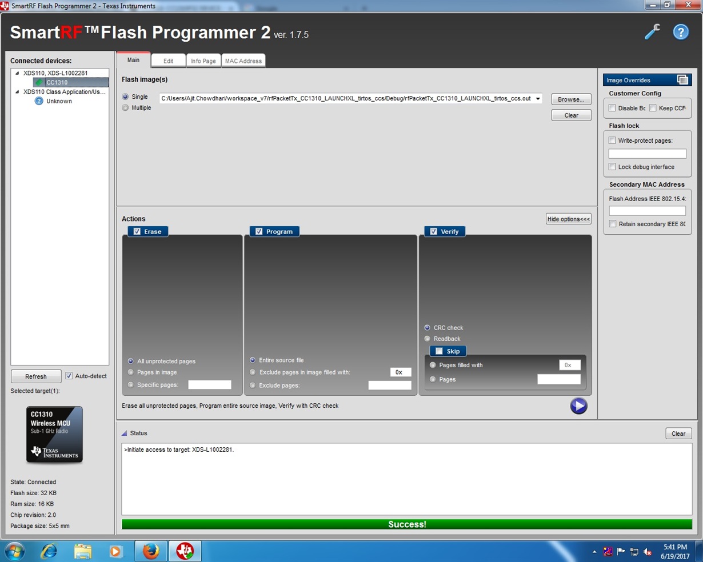This screenshot has width=703, height=562.
Task: Toggle the Erase action checkbox
Action: 137,231
